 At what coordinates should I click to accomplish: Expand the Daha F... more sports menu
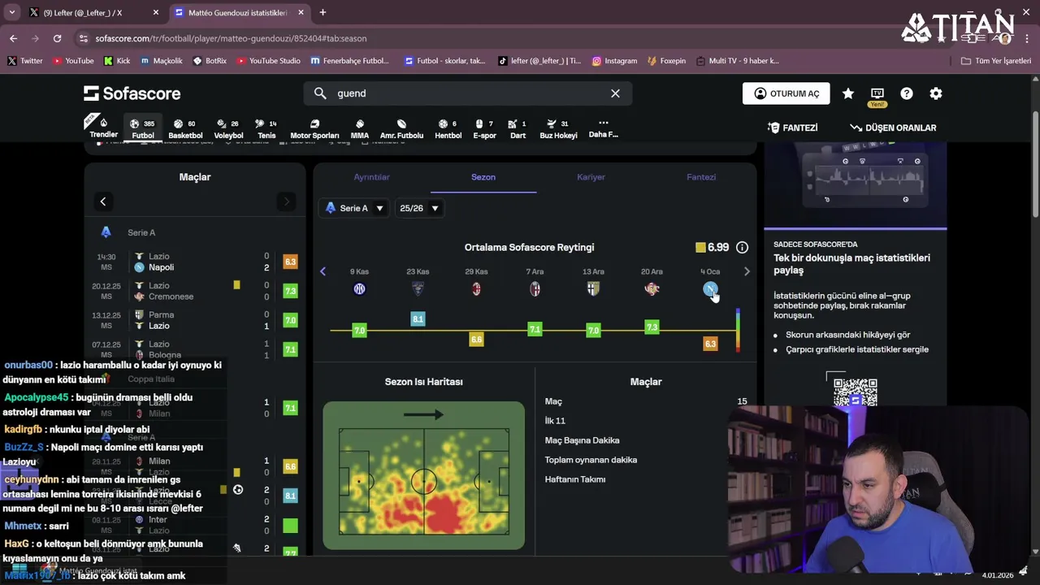pos(603,128)
